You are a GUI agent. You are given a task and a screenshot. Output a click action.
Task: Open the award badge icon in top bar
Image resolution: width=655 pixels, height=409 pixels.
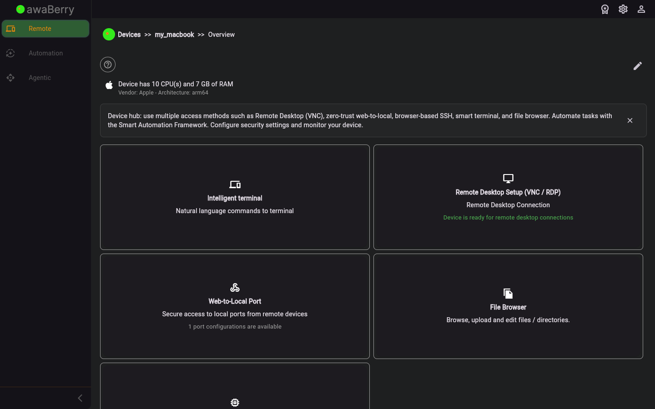click(x=605, y=9)
